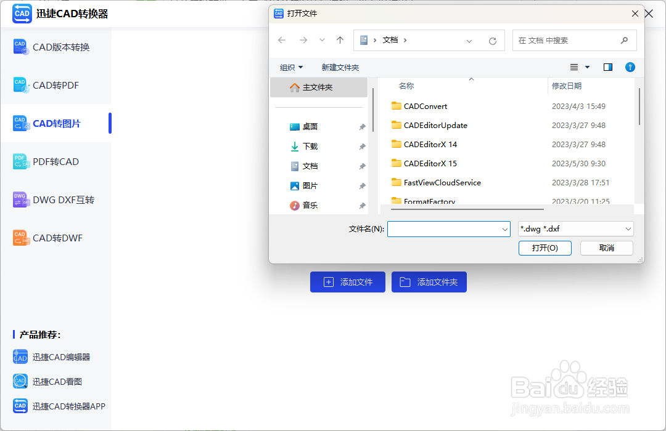Viewport: 666px width, 431px height.
Task: Refresh the 文档 folder listing
Action: point(493,41)
